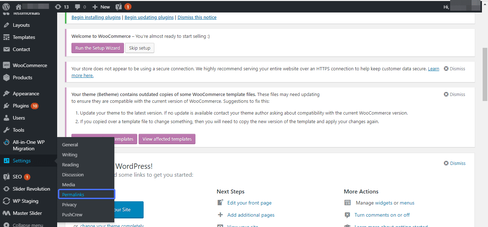Click Dismiss this notice link
Viewport: 488px width, 227px height.
click(197, 17)
